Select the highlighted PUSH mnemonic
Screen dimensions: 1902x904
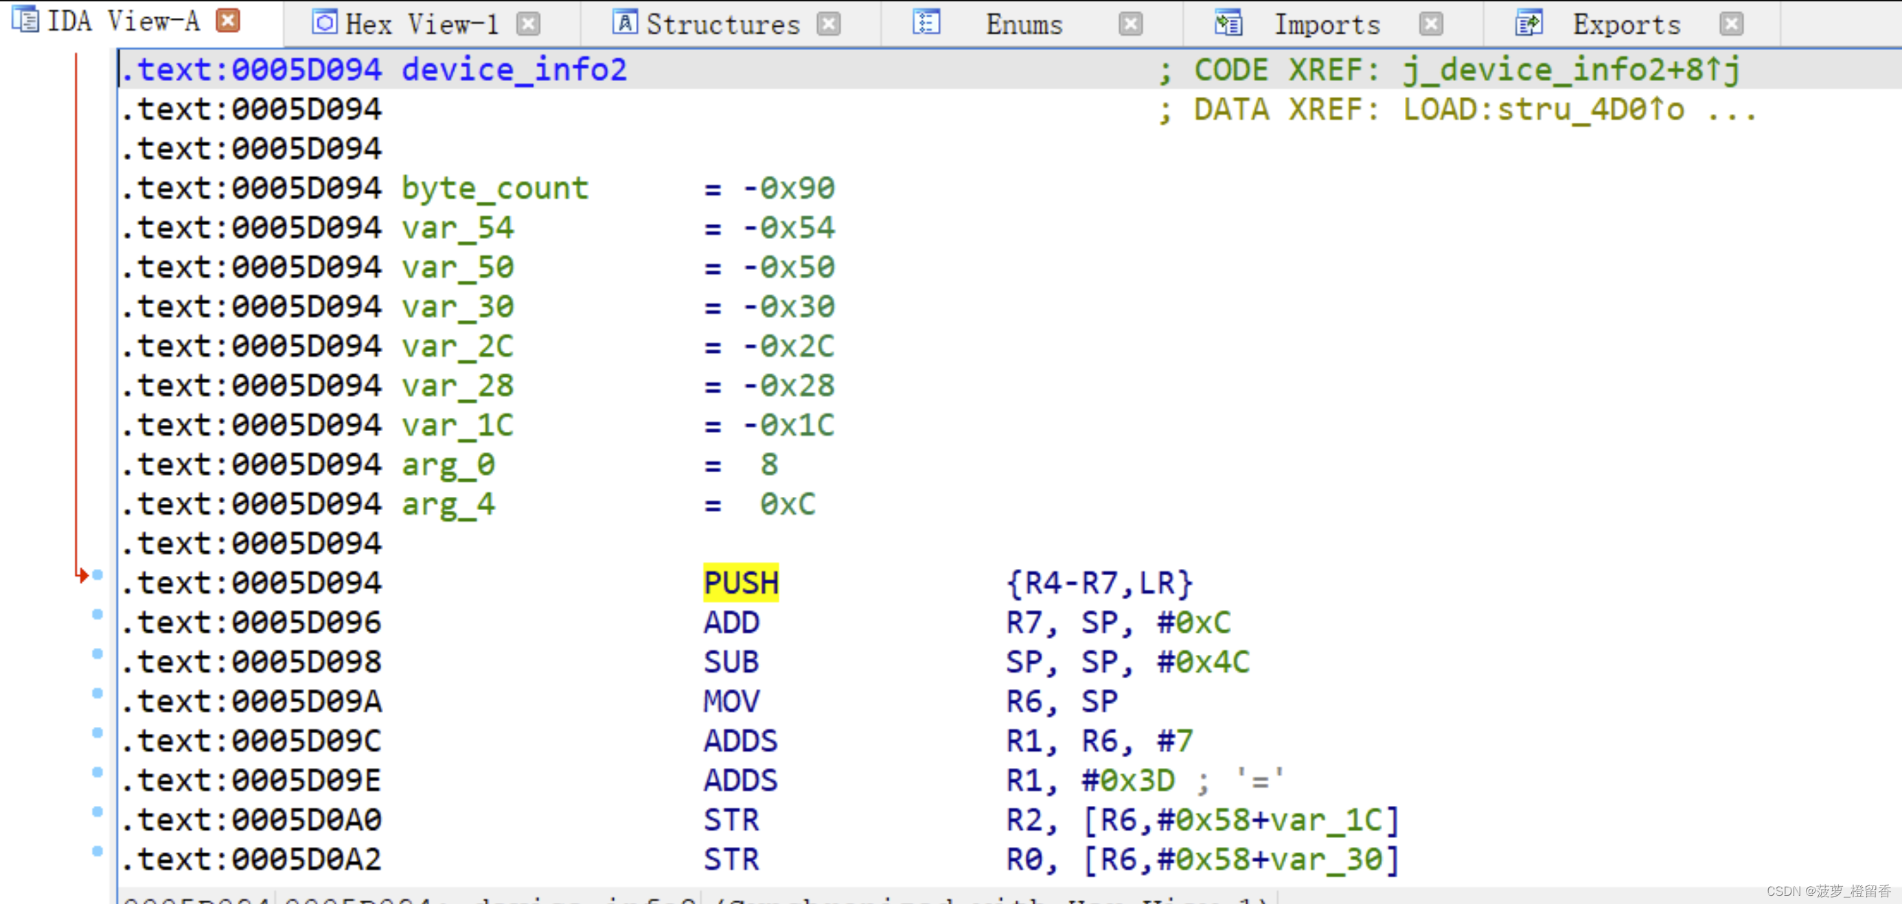(x=741, y=583)
